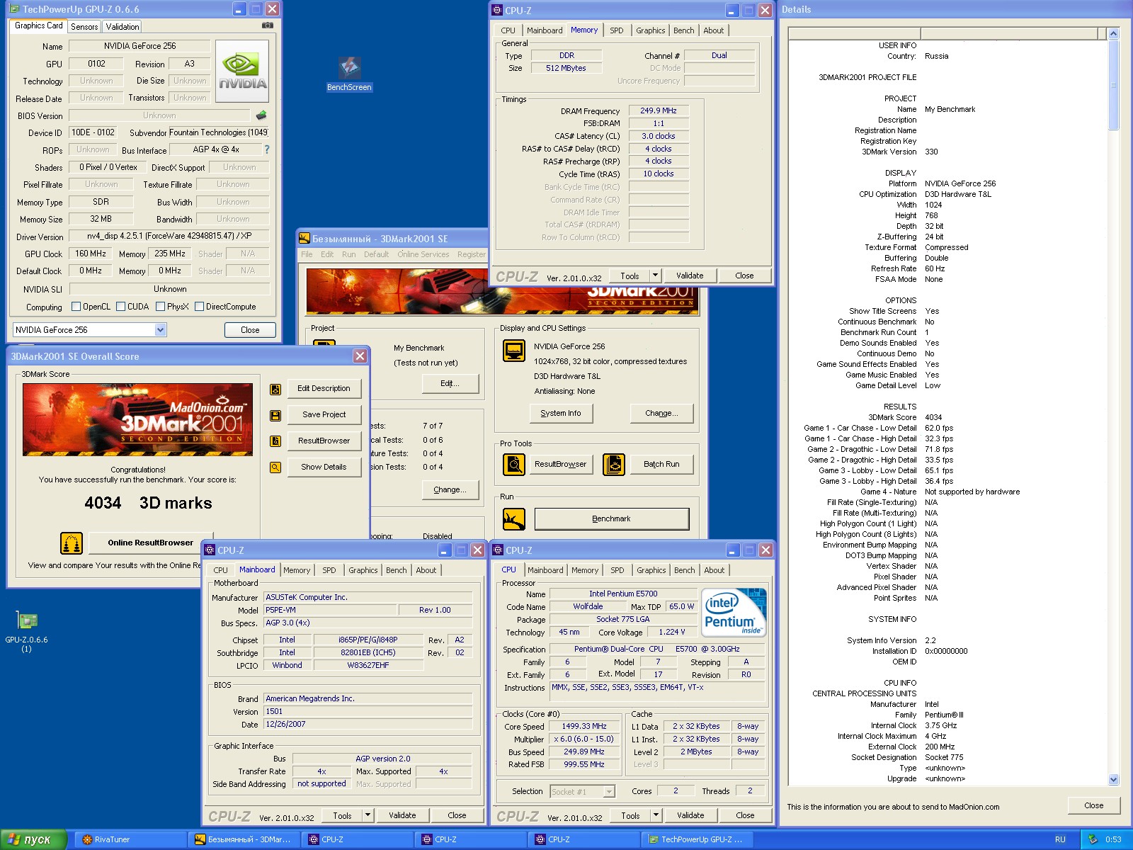
Task: Click the Show Details magnifier icon
Action: click(x=275, y=467)
